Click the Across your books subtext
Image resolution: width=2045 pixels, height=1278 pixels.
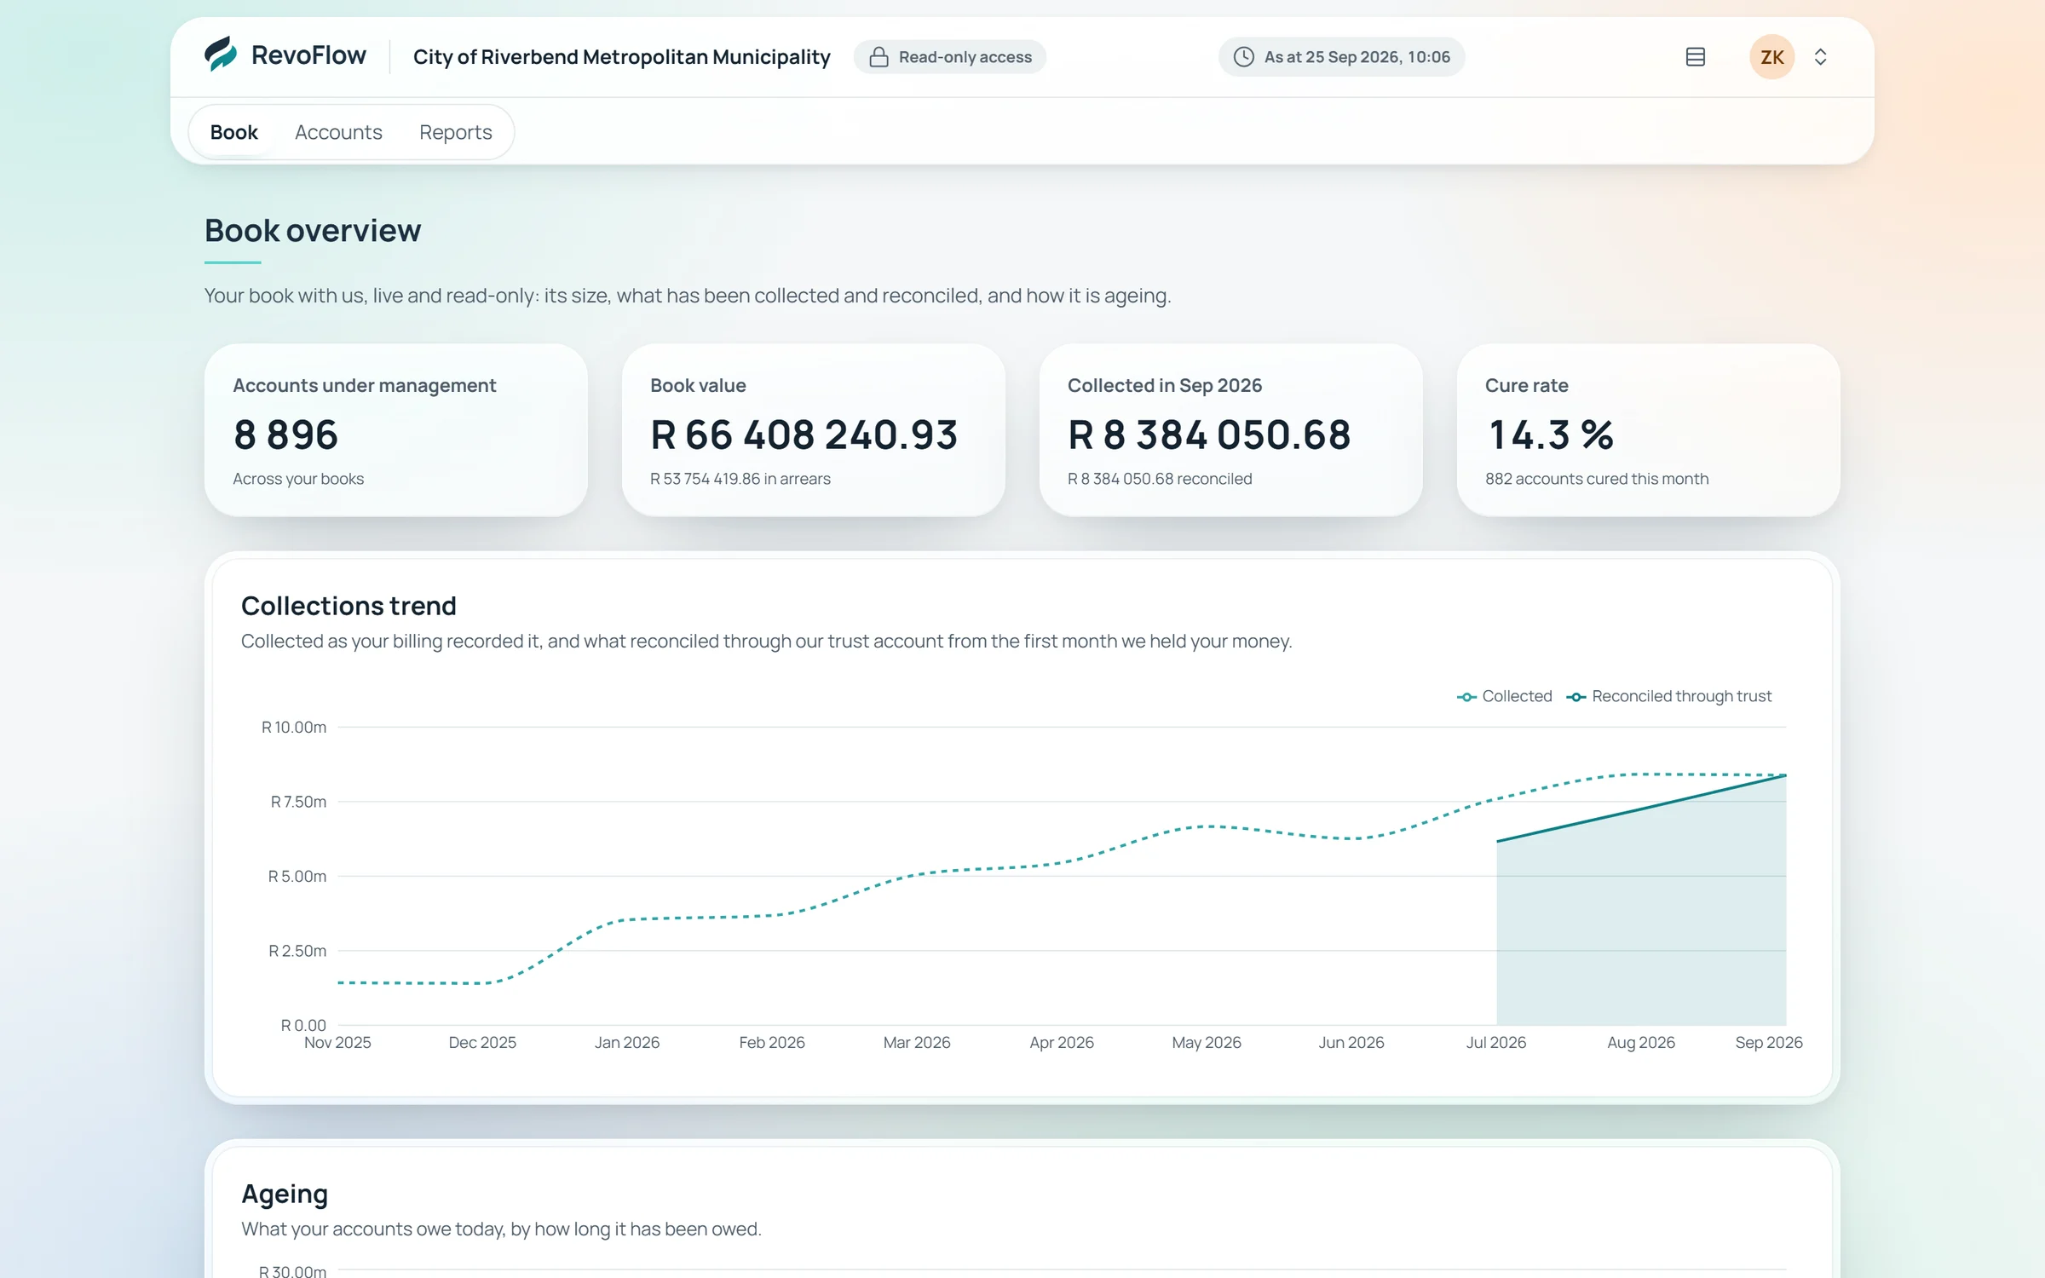click(298, 479)
